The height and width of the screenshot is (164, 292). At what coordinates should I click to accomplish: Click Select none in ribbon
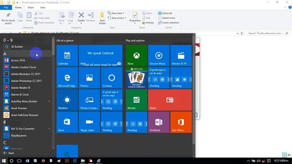[x=167, y=18]
